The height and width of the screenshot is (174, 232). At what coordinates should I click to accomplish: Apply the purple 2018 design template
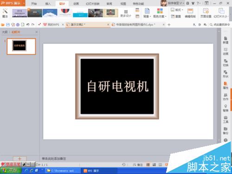[19, 13]
